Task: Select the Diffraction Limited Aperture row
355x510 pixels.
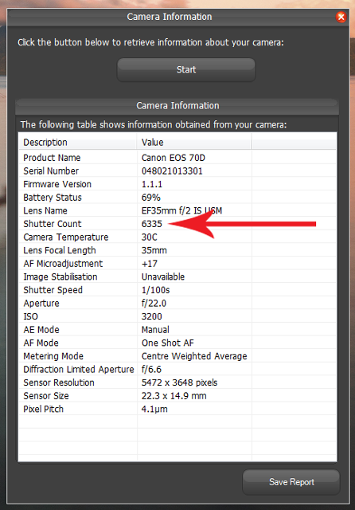Action: [x=177, y=370]
